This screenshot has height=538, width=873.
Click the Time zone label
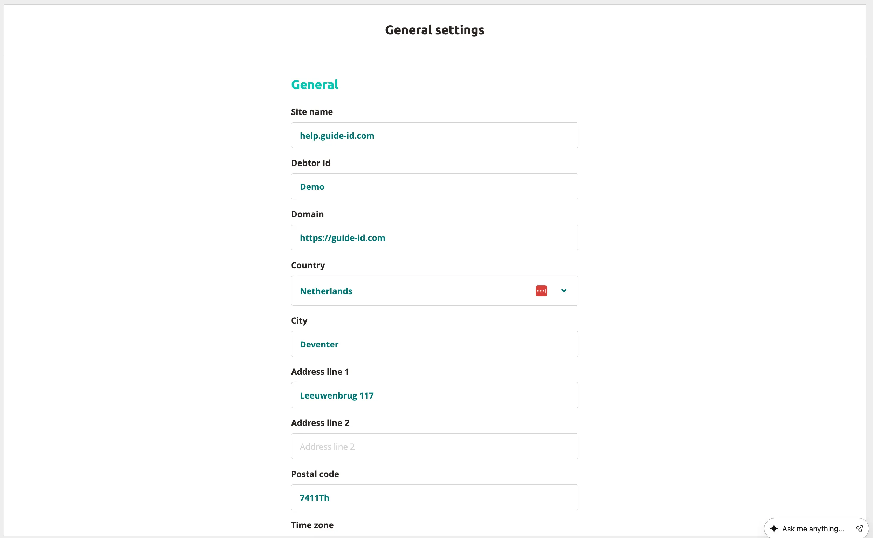(x=312, y=525)
